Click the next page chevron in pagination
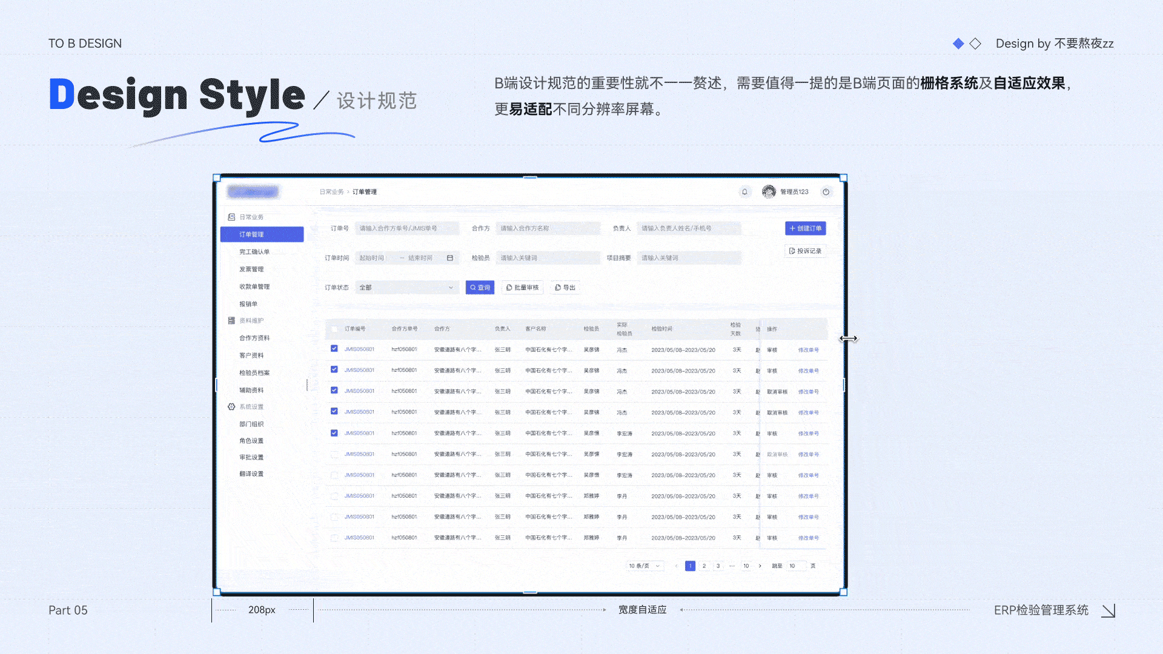This screenshot has height=654, width=1163. [x=760, y=566]
